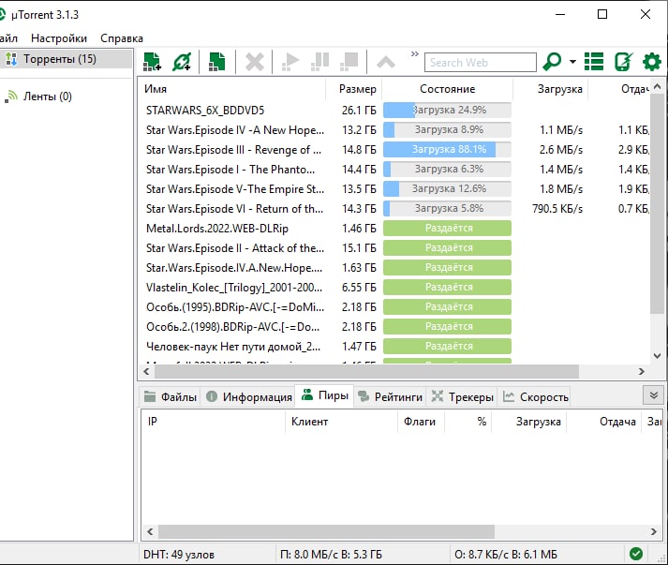Switch to the Рейтинги tab

391,397
